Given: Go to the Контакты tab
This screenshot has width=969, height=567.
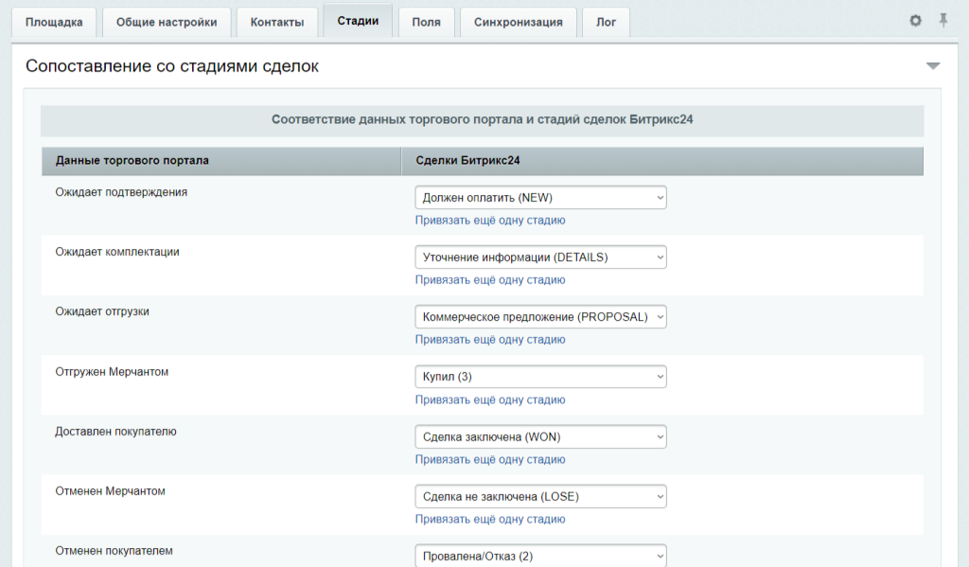Looking at the screenshot, I should (277, 23).
